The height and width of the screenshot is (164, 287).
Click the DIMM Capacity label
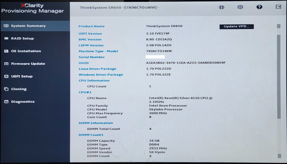(x=101, y=141)
